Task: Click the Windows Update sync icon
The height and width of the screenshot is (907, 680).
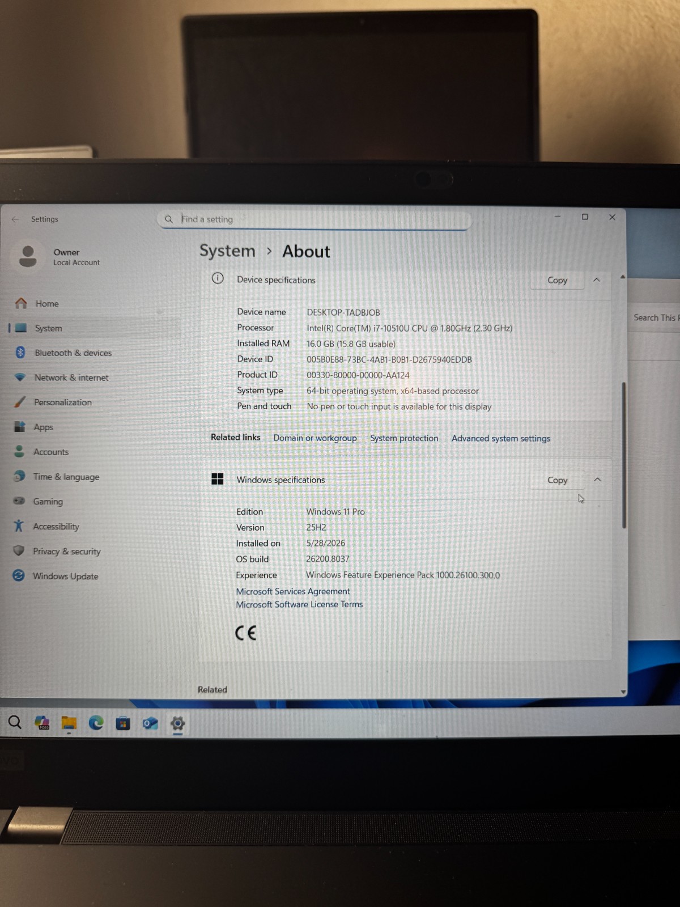Action: (x=19, y=575)
